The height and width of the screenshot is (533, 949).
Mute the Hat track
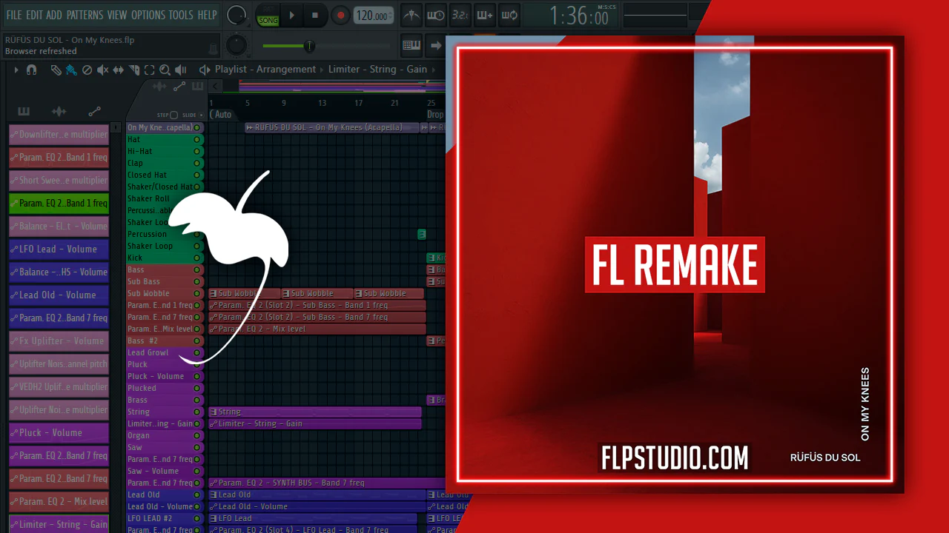click(x=197, y=139)
